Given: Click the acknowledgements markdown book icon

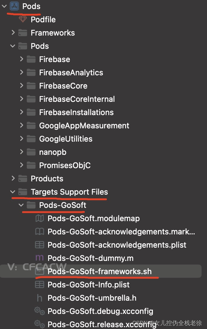Looking at the screenshot, I should point(39,232).
